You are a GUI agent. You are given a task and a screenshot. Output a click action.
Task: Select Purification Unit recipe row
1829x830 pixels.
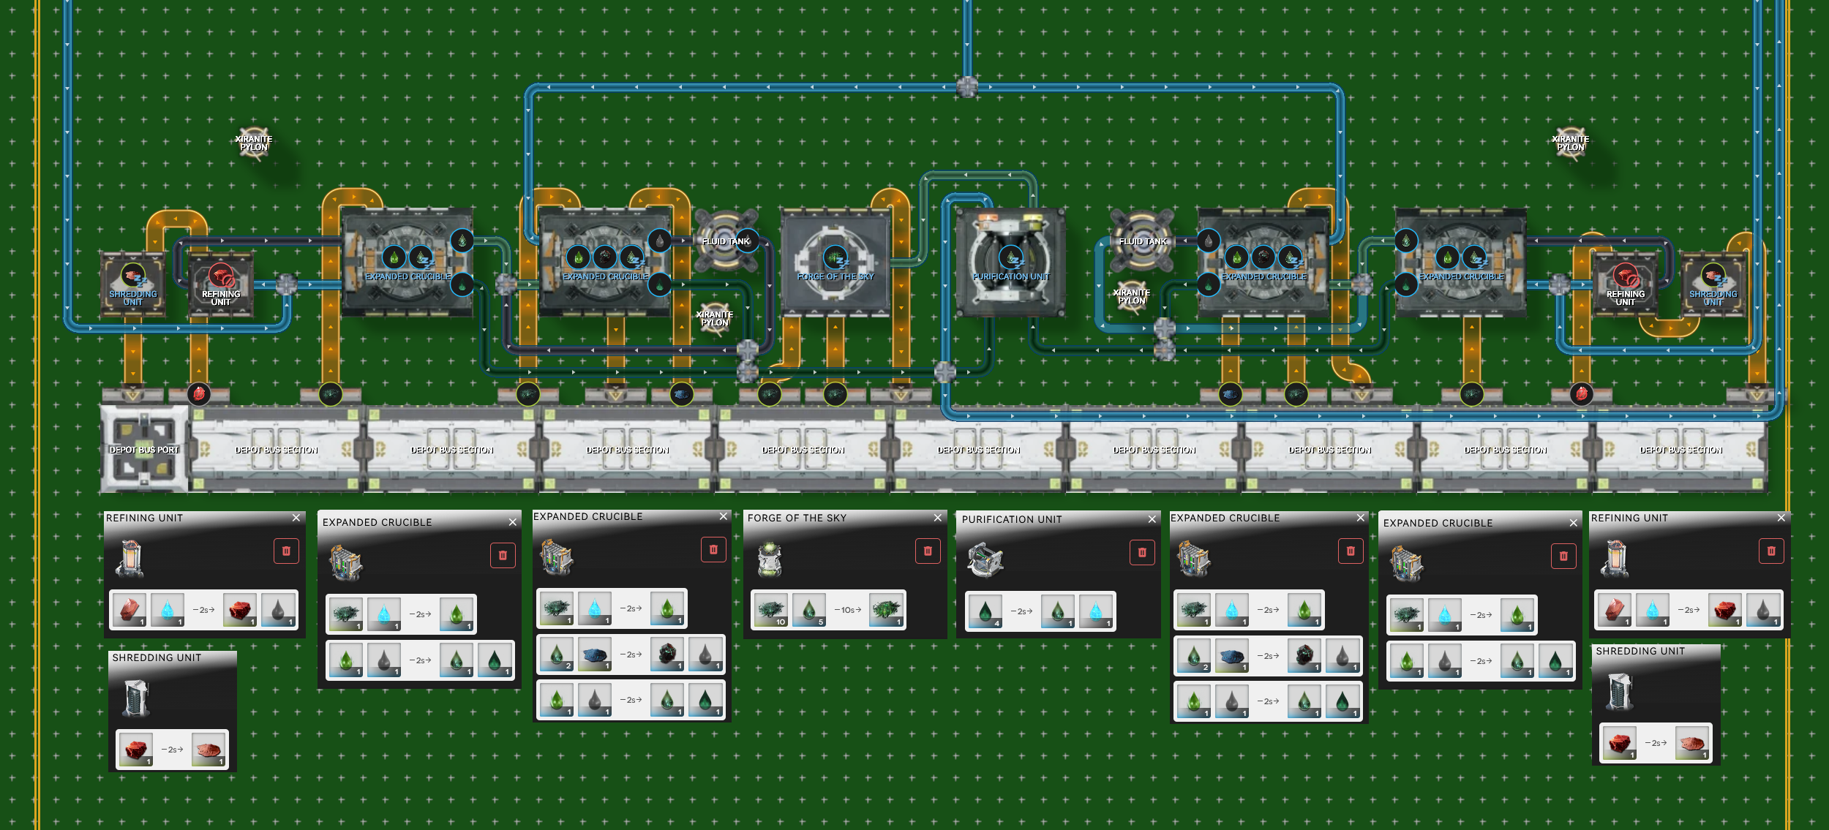pyautogui.click(x=1040, y=611)
